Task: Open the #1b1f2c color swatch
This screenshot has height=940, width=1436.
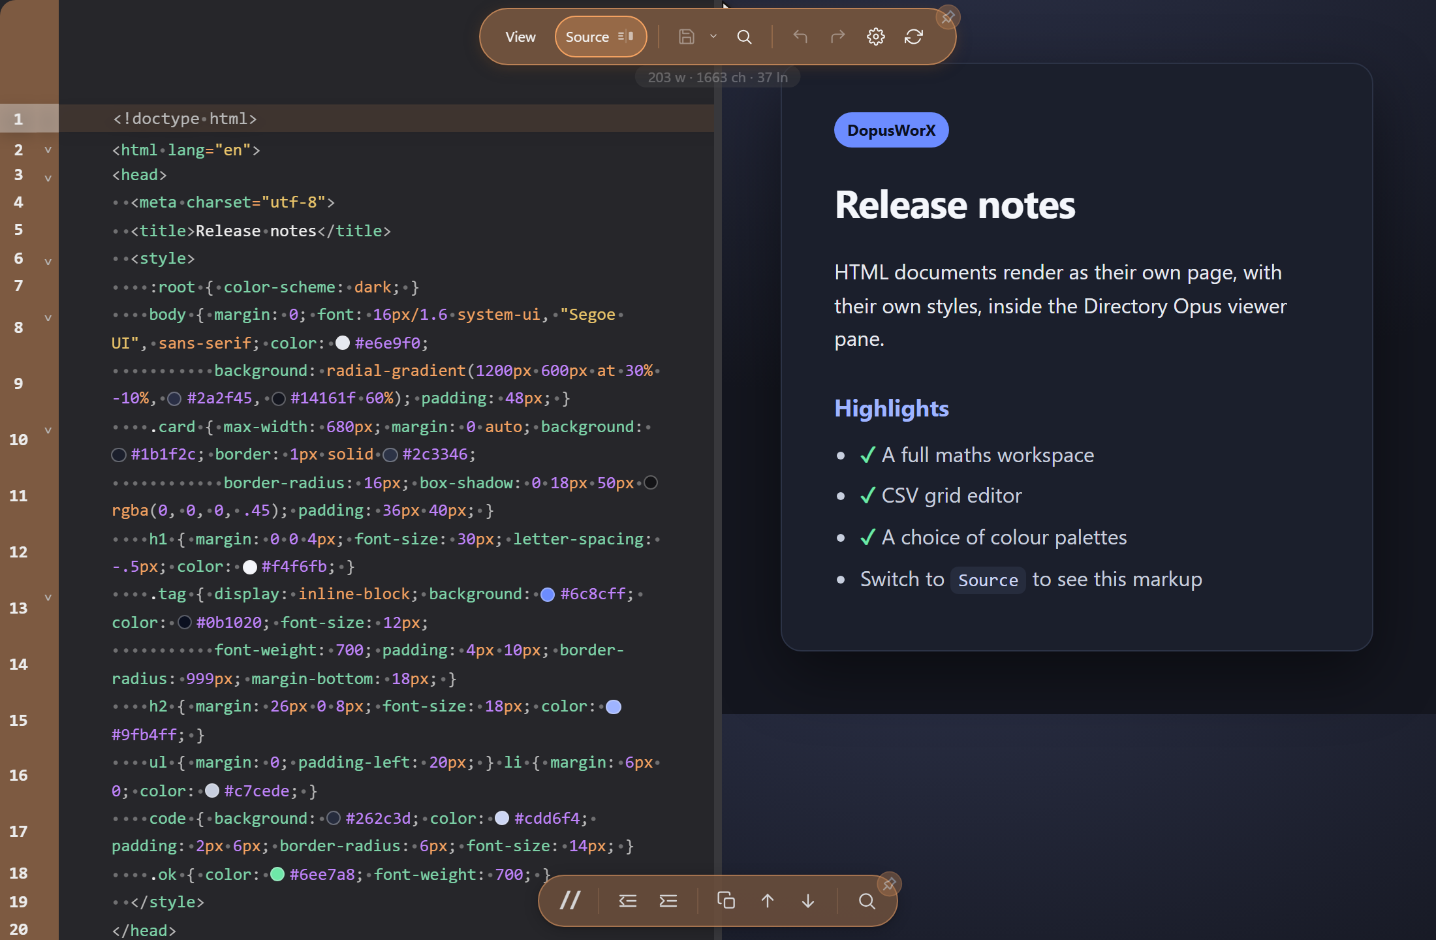Action: 119,454
